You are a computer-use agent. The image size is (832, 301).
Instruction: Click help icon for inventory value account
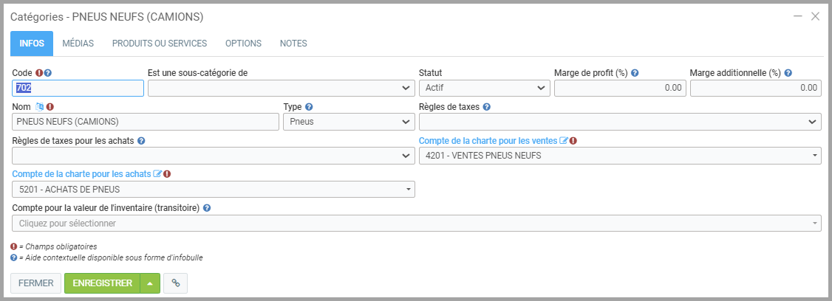pos(207,208)
